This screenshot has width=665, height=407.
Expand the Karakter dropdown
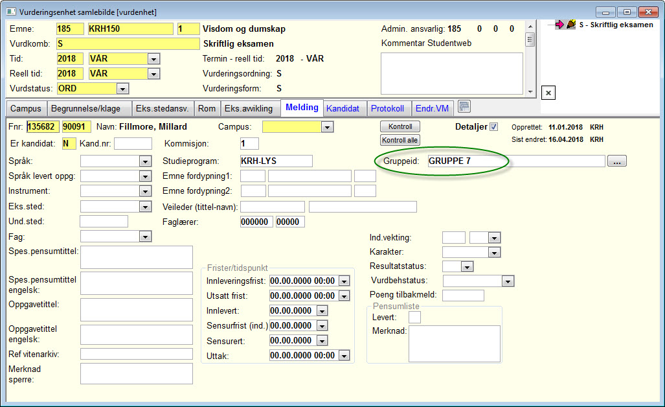coord(494,253)
